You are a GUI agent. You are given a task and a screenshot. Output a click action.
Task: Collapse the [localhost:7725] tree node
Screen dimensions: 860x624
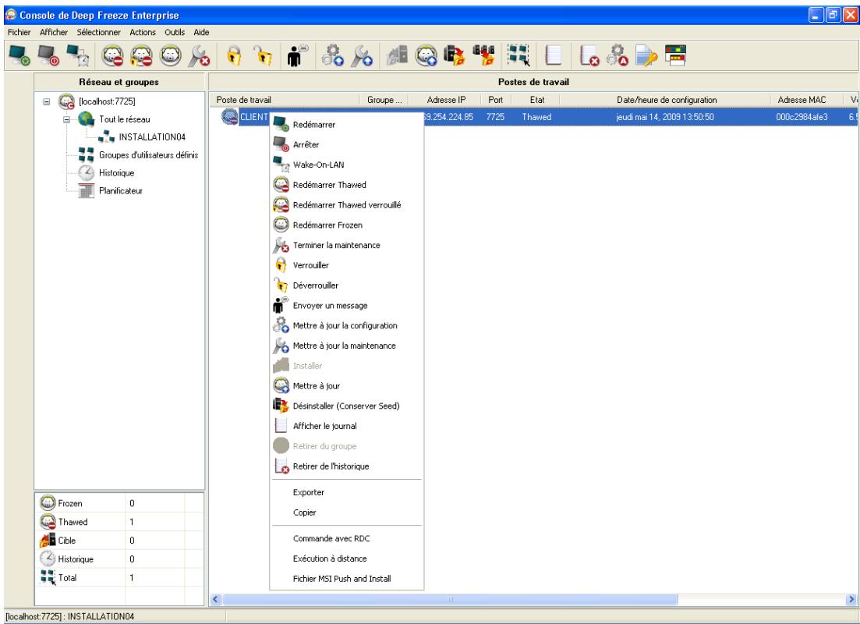pos(47,101)
